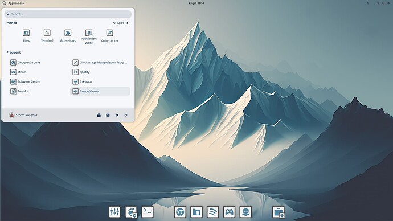Open the pinned Extensions app
The height and width of the screenshot is (221, 393).
[68, 35]
